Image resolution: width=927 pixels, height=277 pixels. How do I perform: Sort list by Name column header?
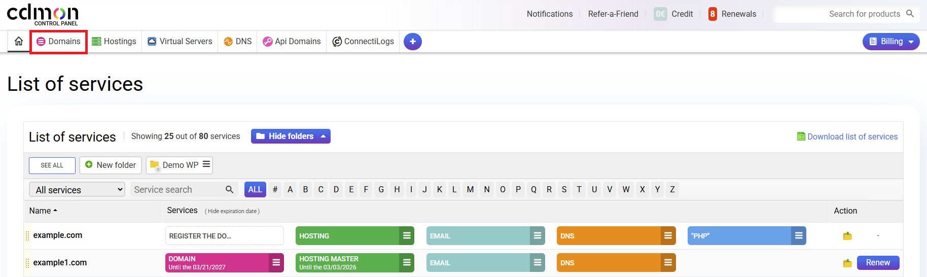coord(43,211)
